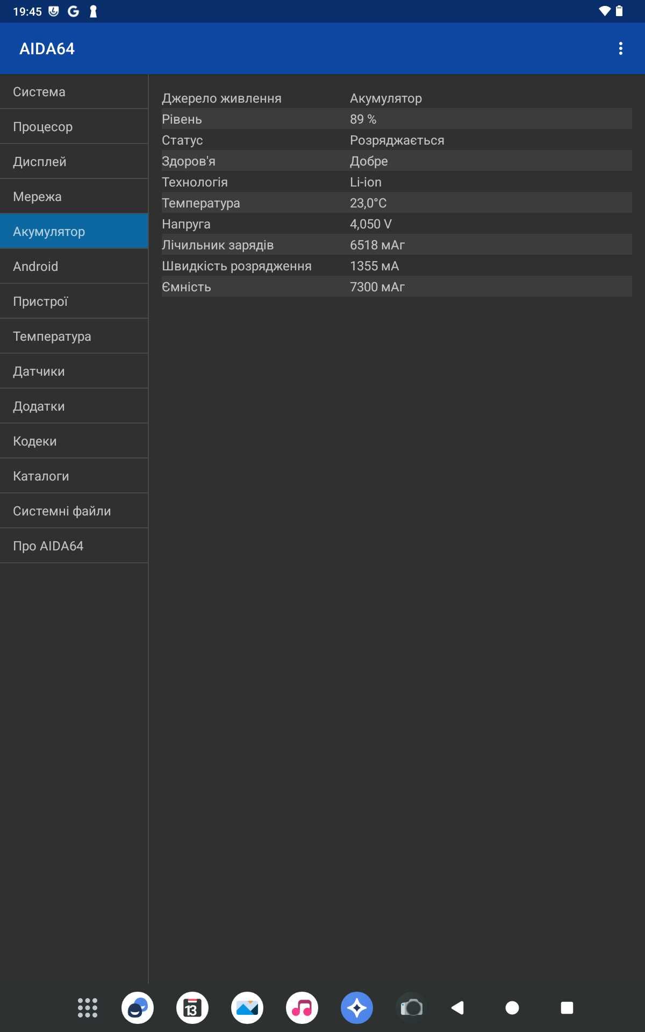Open the Системні файли section
Viewport: 645px width, 1032px height.
(74, 511)
